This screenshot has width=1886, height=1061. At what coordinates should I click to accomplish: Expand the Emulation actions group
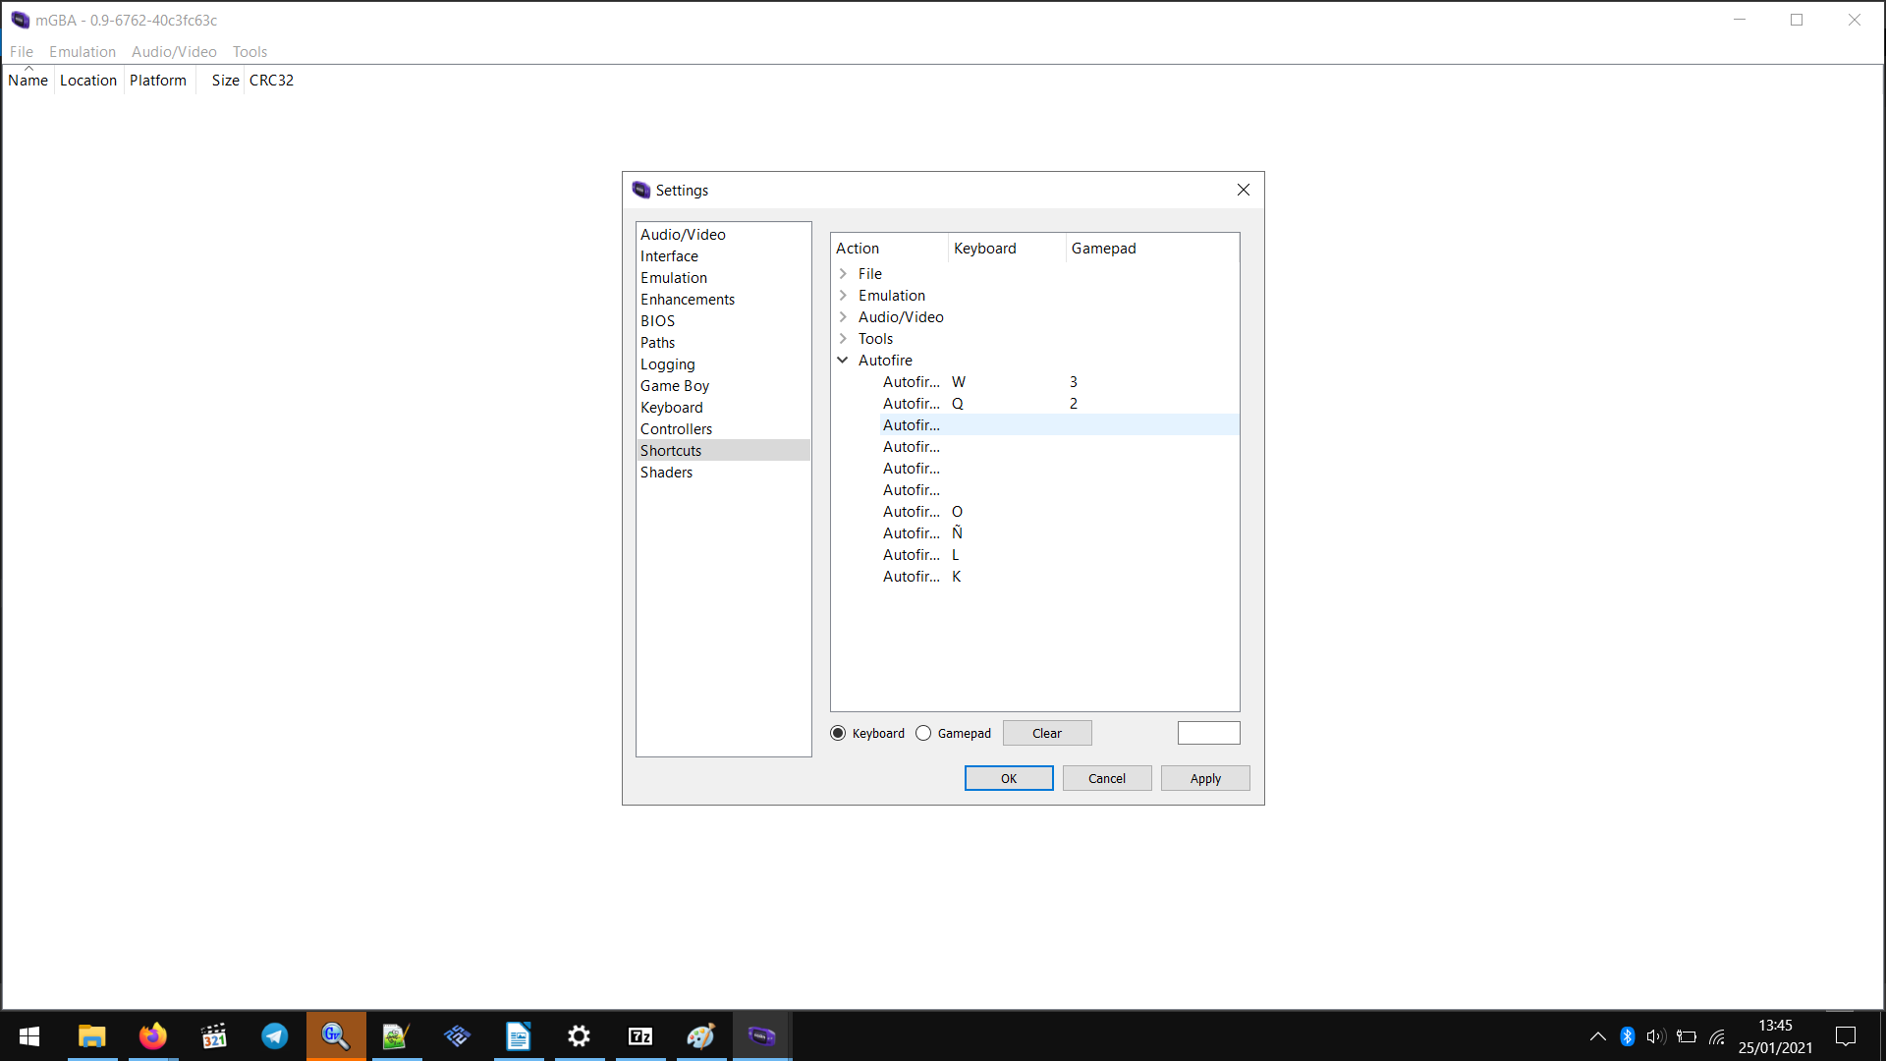click(843, 295)
